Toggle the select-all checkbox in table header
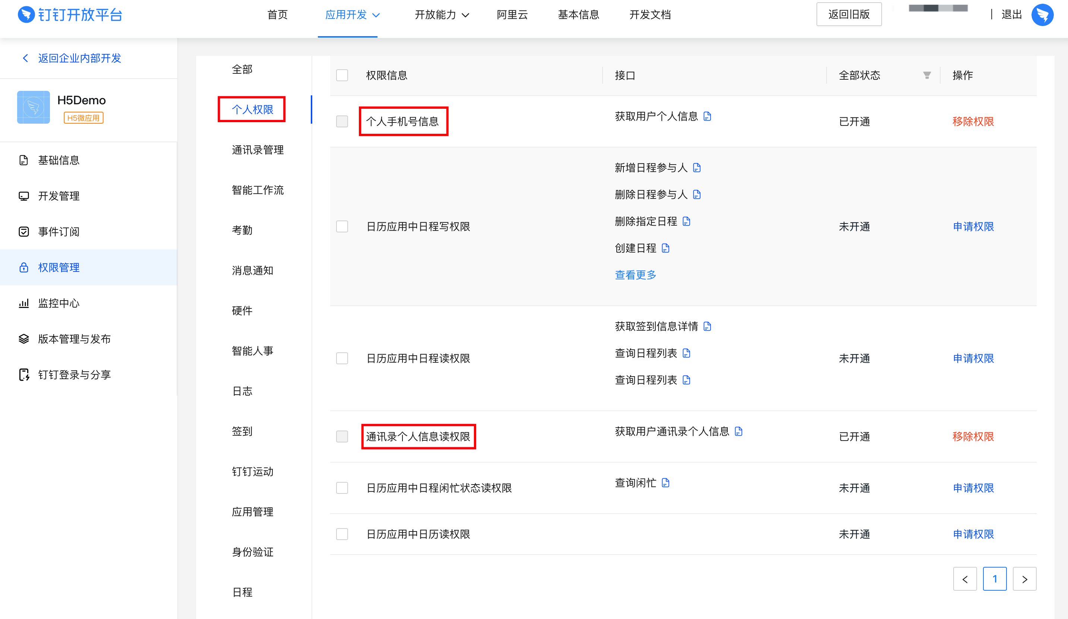The image size is (1068, 619). [x=342, y=75]
